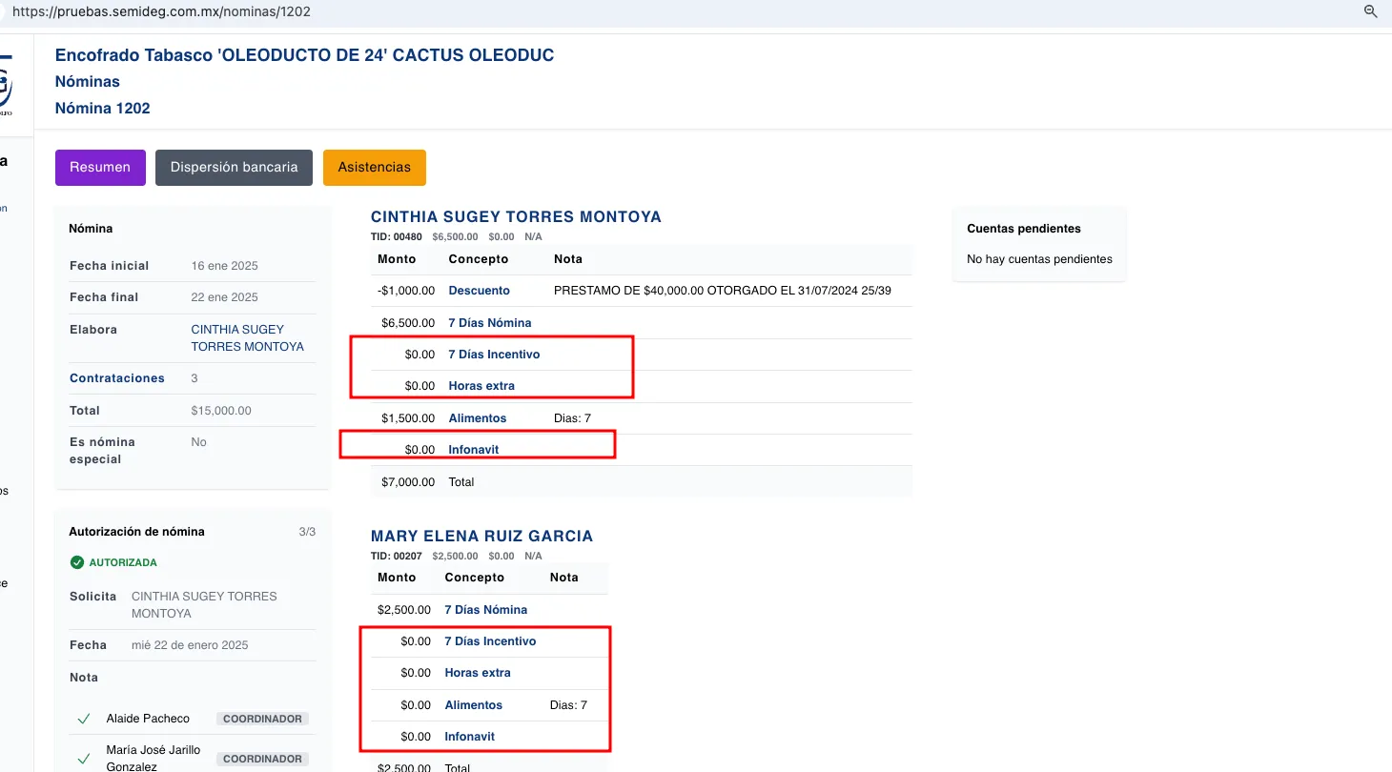Open the Encofrado Tabasco project title link
The width and height of the screenshot is (1392, 772).
[304, 55]
